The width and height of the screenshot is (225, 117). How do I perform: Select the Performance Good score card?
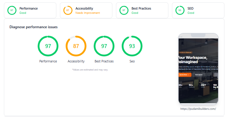[x=30, y=10]
